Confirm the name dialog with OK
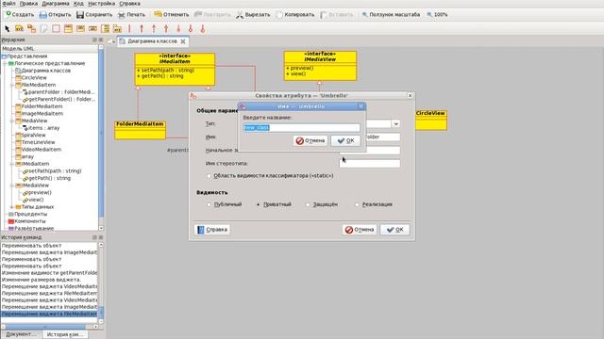 345,140
